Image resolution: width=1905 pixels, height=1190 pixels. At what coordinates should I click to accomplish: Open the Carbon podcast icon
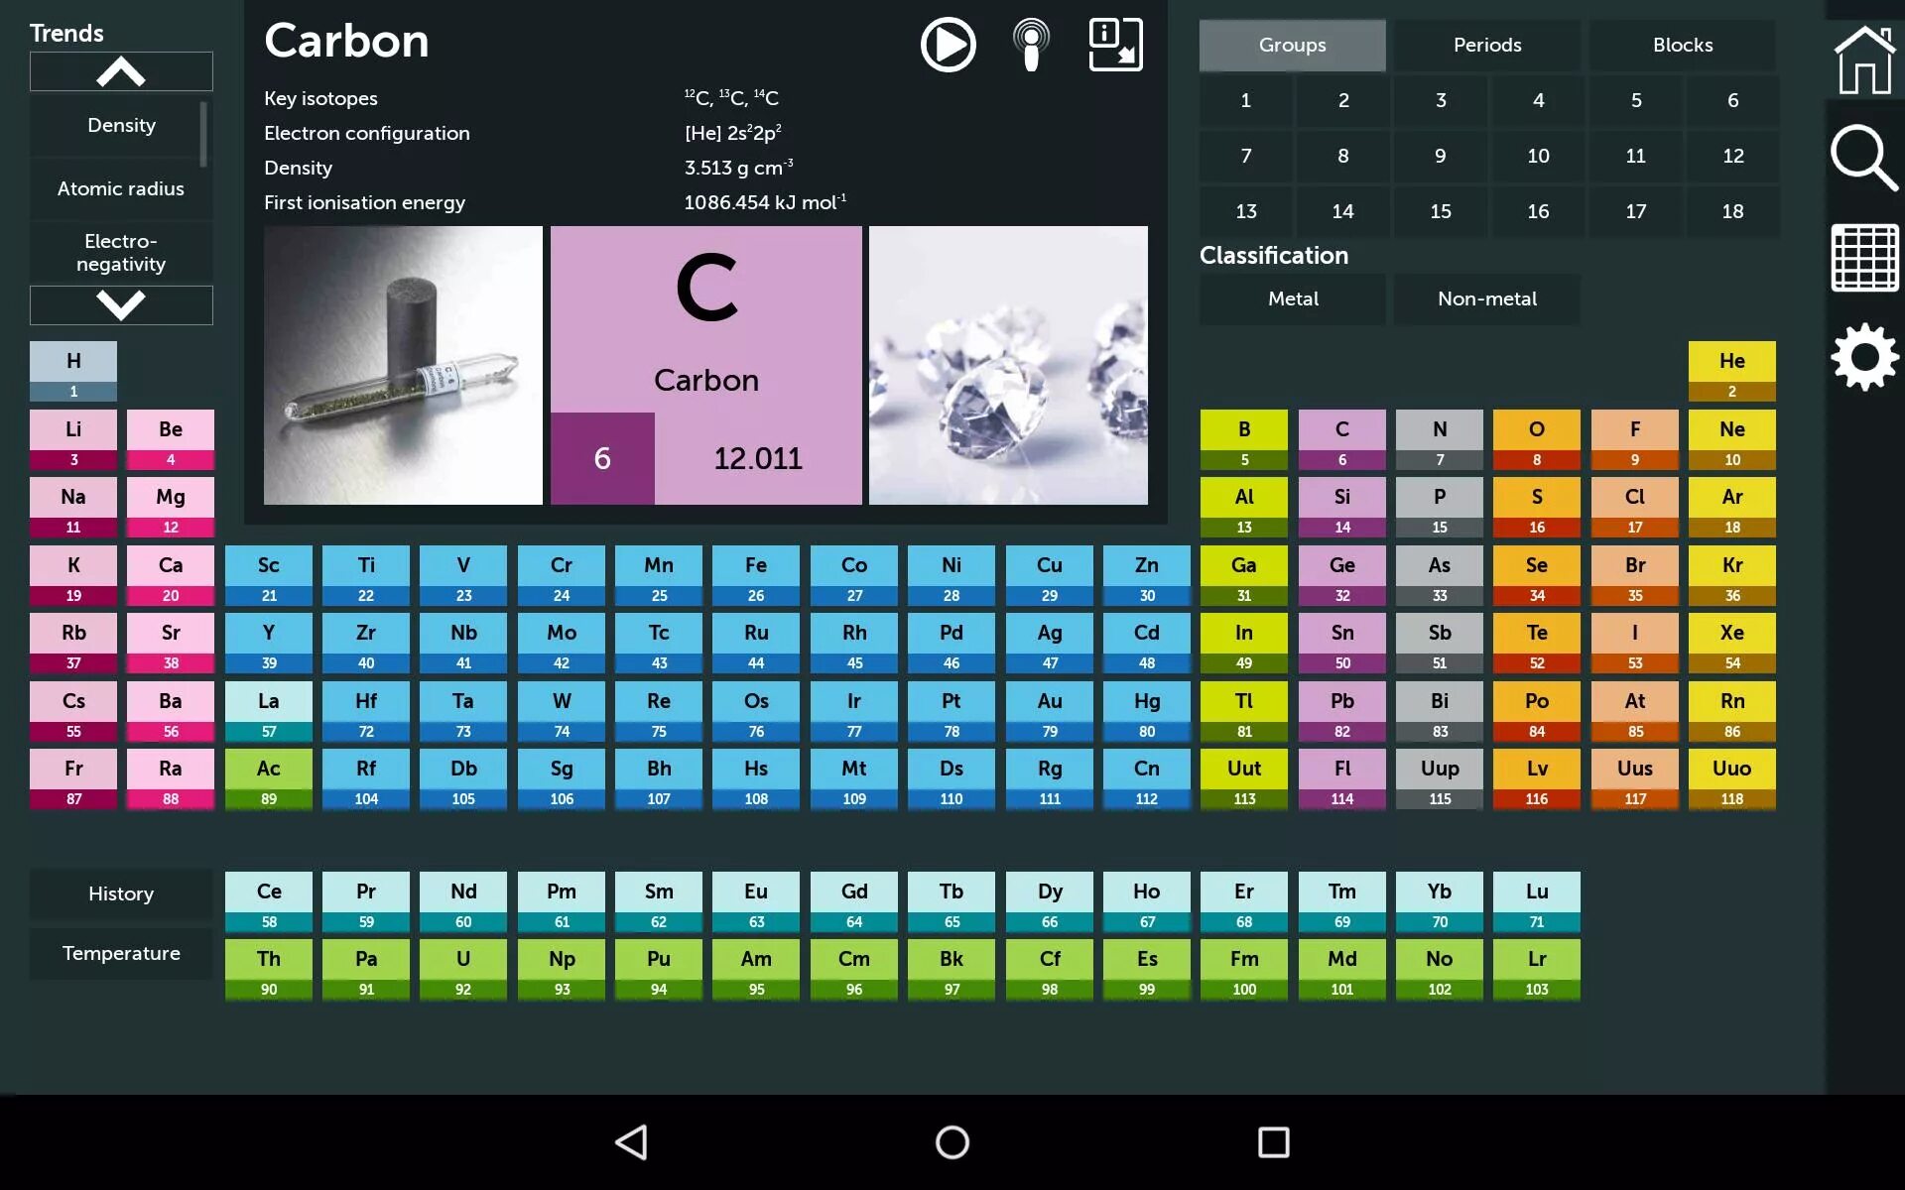pyautogui.click(x=1031, y=45)
